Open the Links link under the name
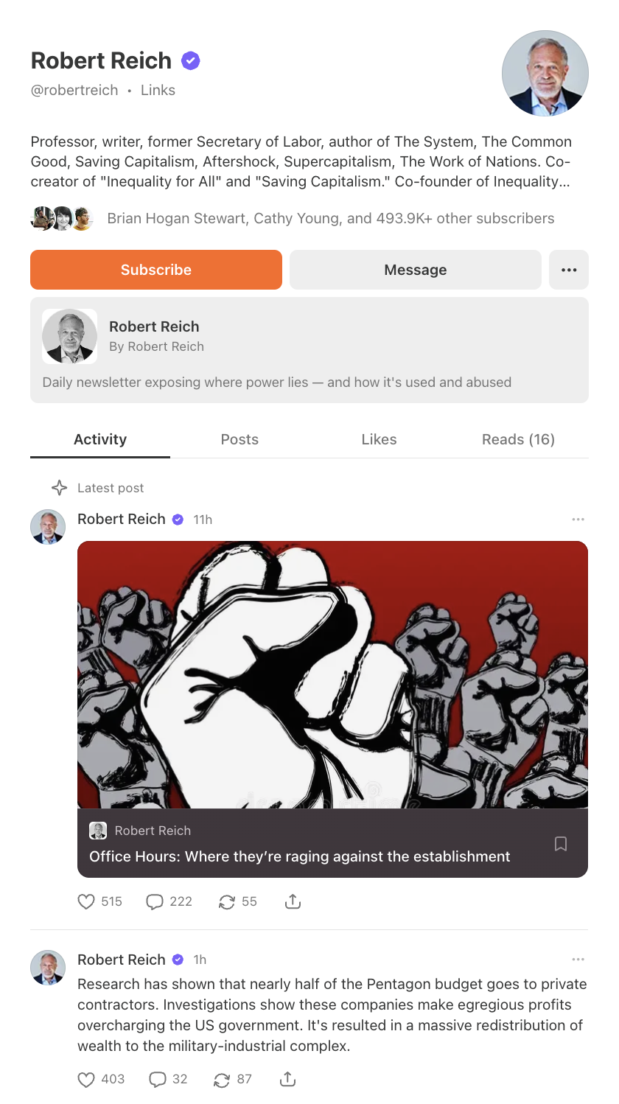619x1104 pixels. click(158, 91)
